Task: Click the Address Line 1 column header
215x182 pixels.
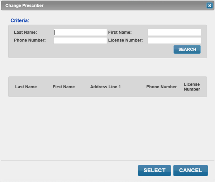Action: [105, 87]
